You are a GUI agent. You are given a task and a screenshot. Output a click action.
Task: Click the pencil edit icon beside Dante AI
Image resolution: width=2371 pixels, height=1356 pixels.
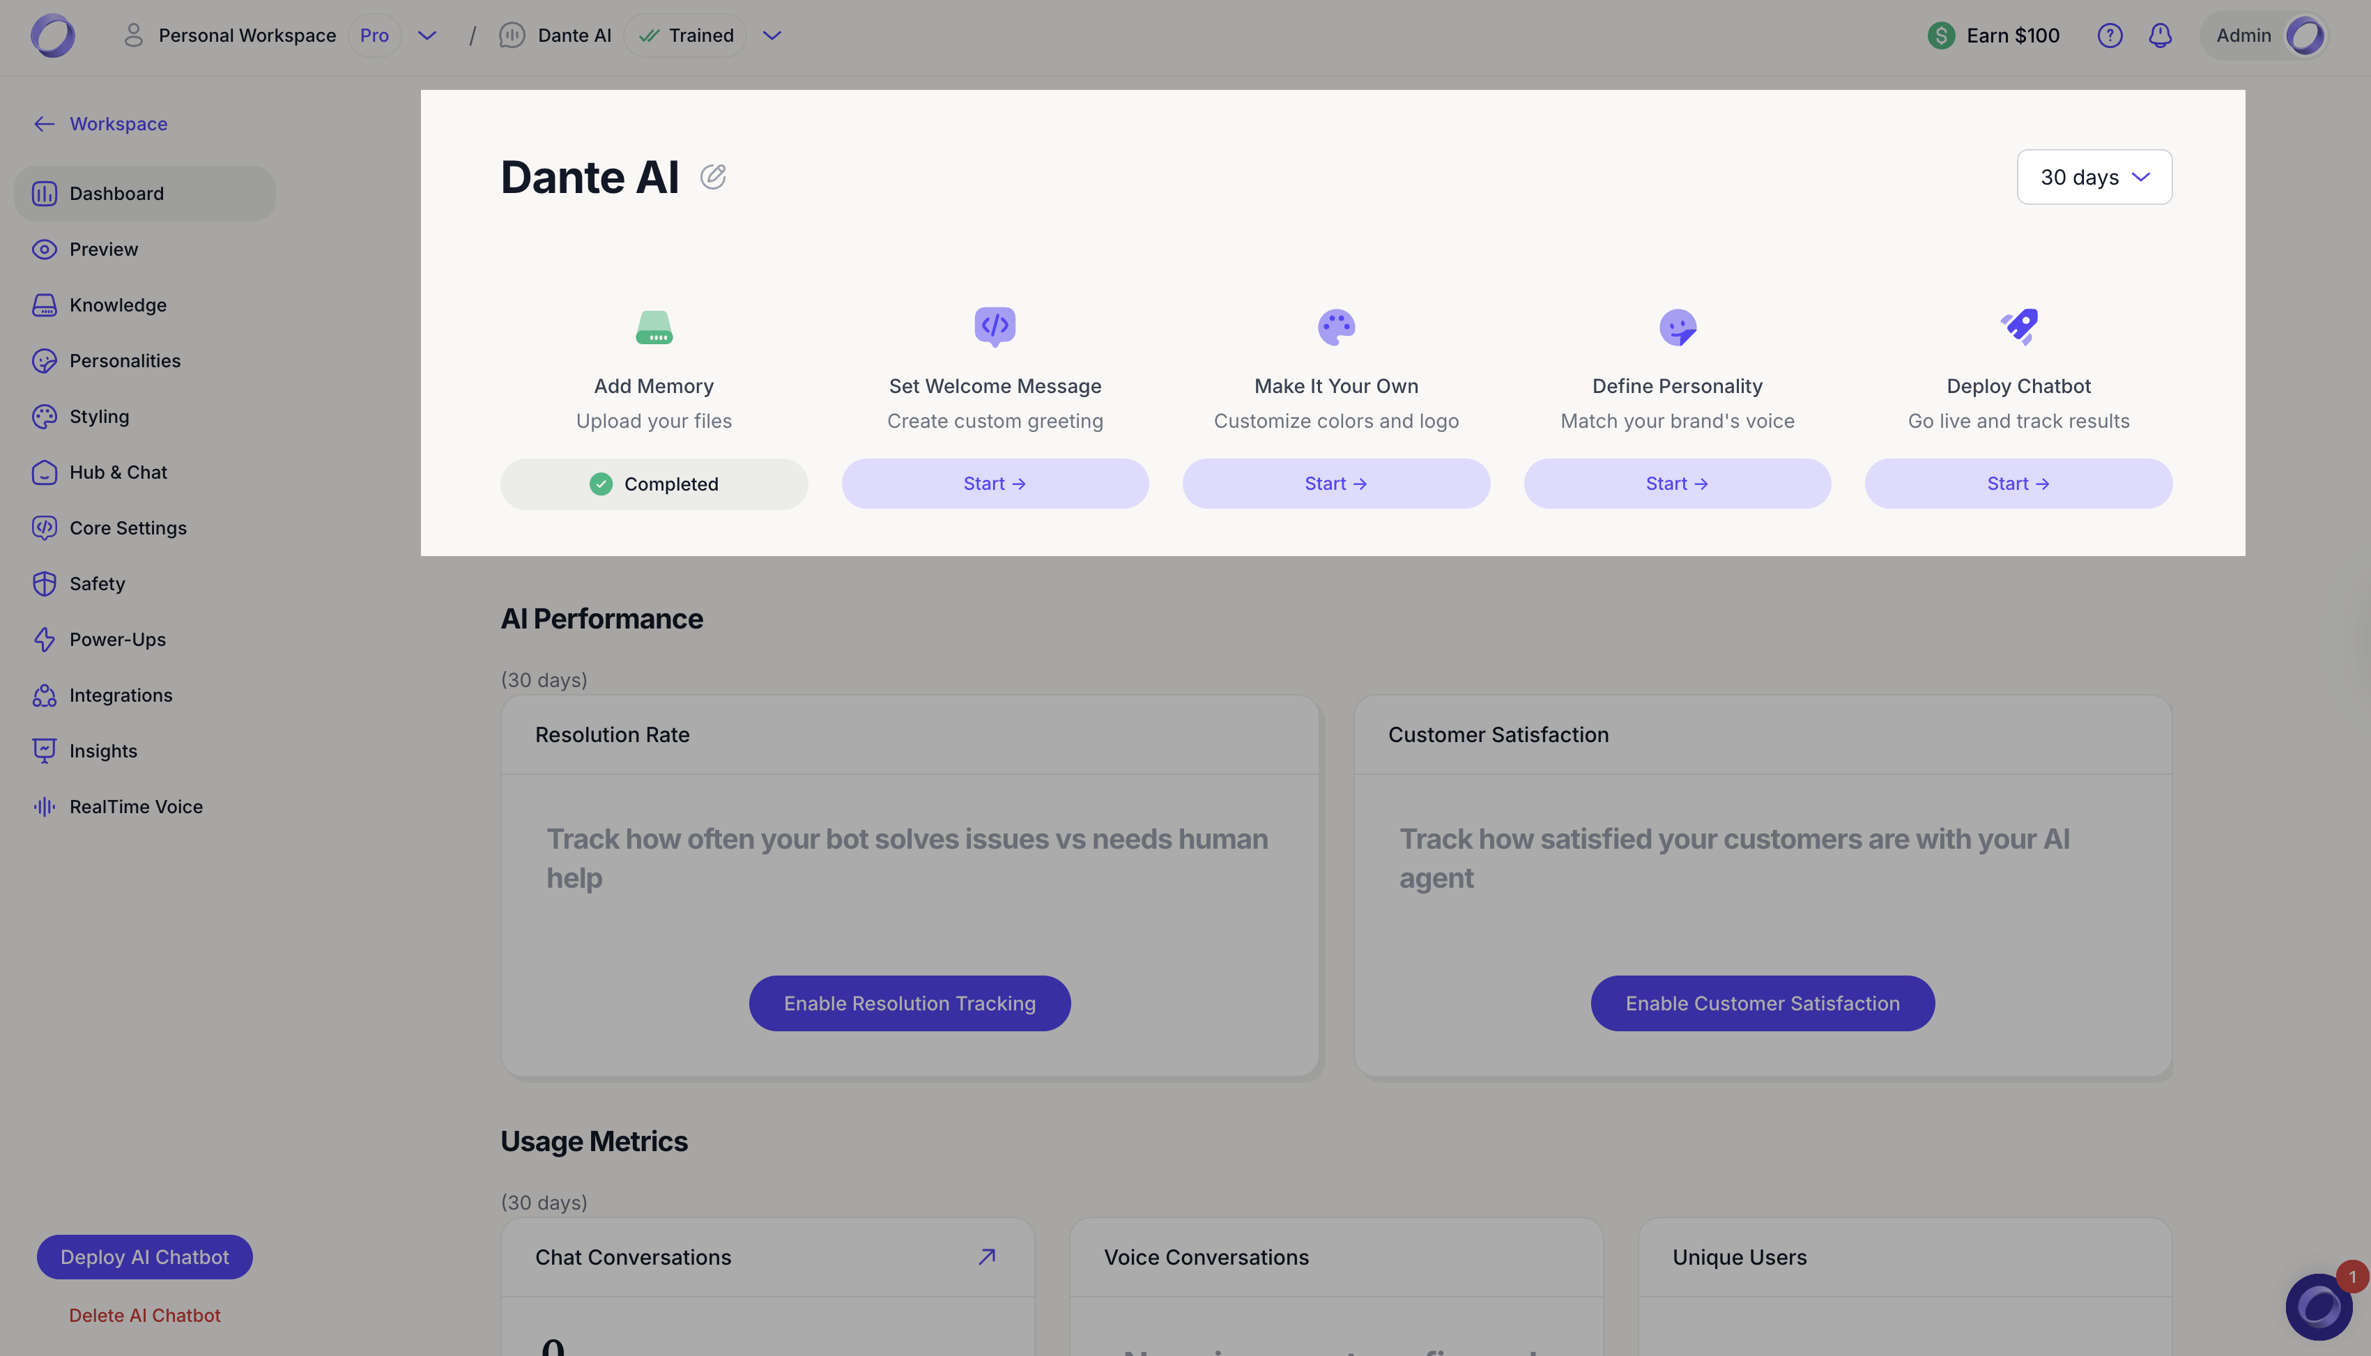pyautogui.click(x=712, y=176)
